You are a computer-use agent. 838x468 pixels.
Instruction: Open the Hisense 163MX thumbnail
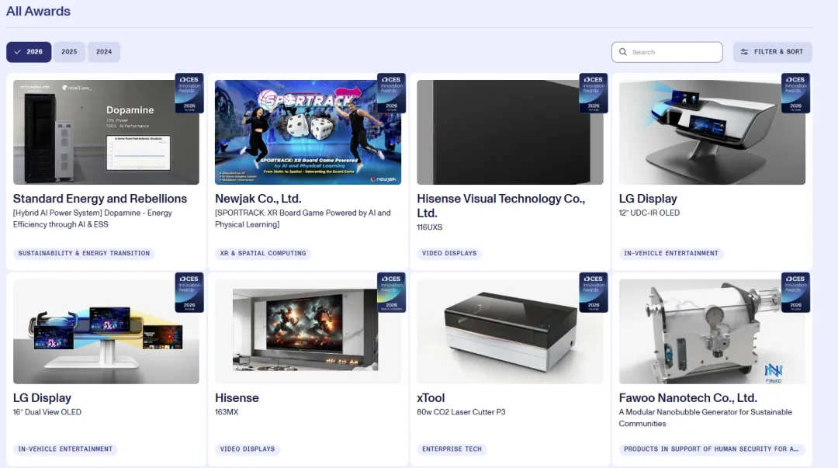(x=308, y=331)
